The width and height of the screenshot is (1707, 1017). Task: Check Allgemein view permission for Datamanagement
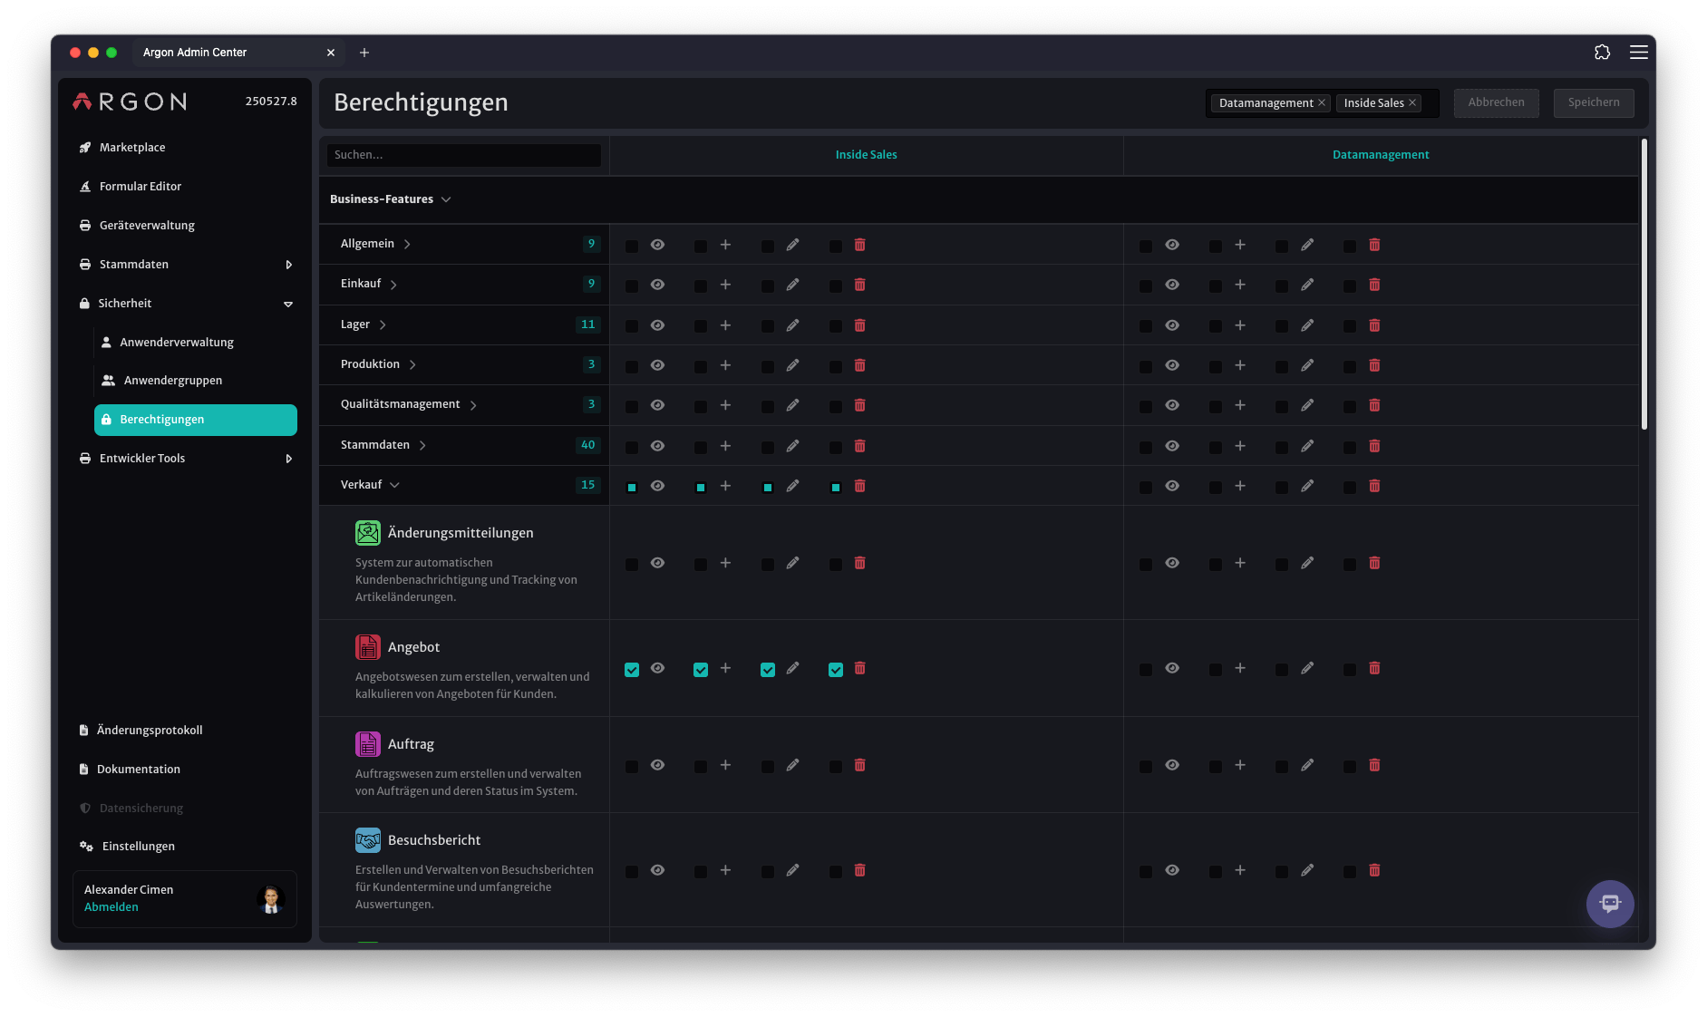1146,247
